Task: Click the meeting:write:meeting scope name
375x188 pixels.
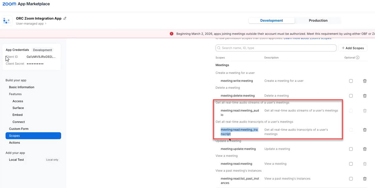Action: pyautogui.click(x=237, y=81)
